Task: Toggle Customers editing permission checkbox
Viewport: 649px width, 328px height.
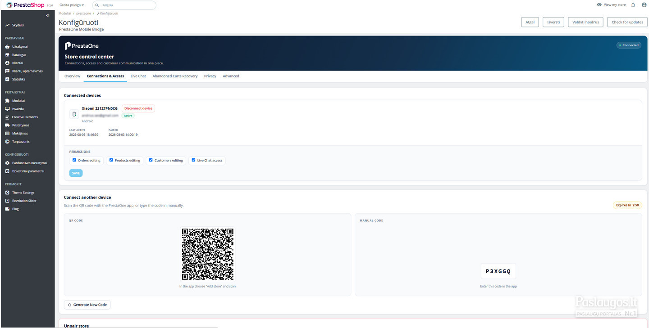Action: [151, 160]
